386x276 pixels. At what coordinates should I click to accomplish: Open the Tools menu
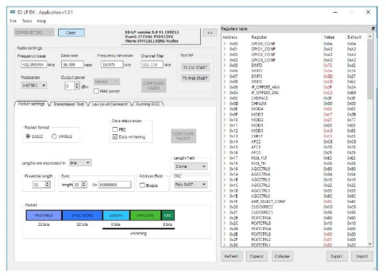click(27, 21)
